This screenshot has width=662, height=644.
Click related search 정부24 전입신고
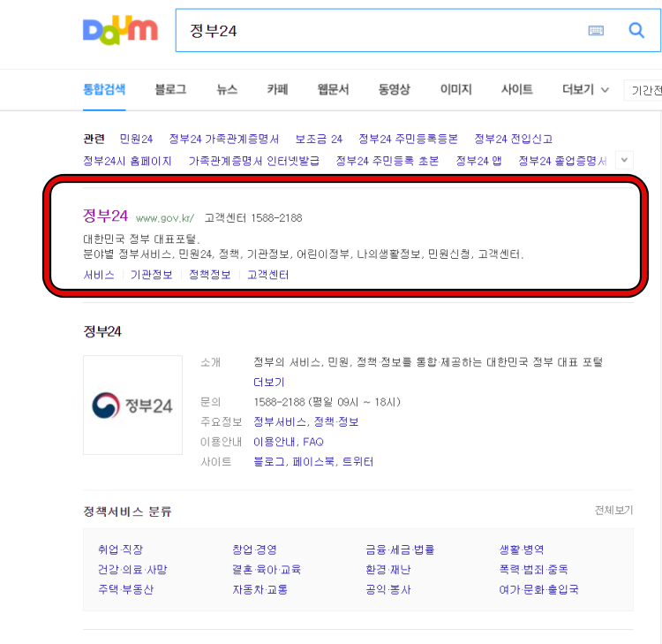(514, 139)
